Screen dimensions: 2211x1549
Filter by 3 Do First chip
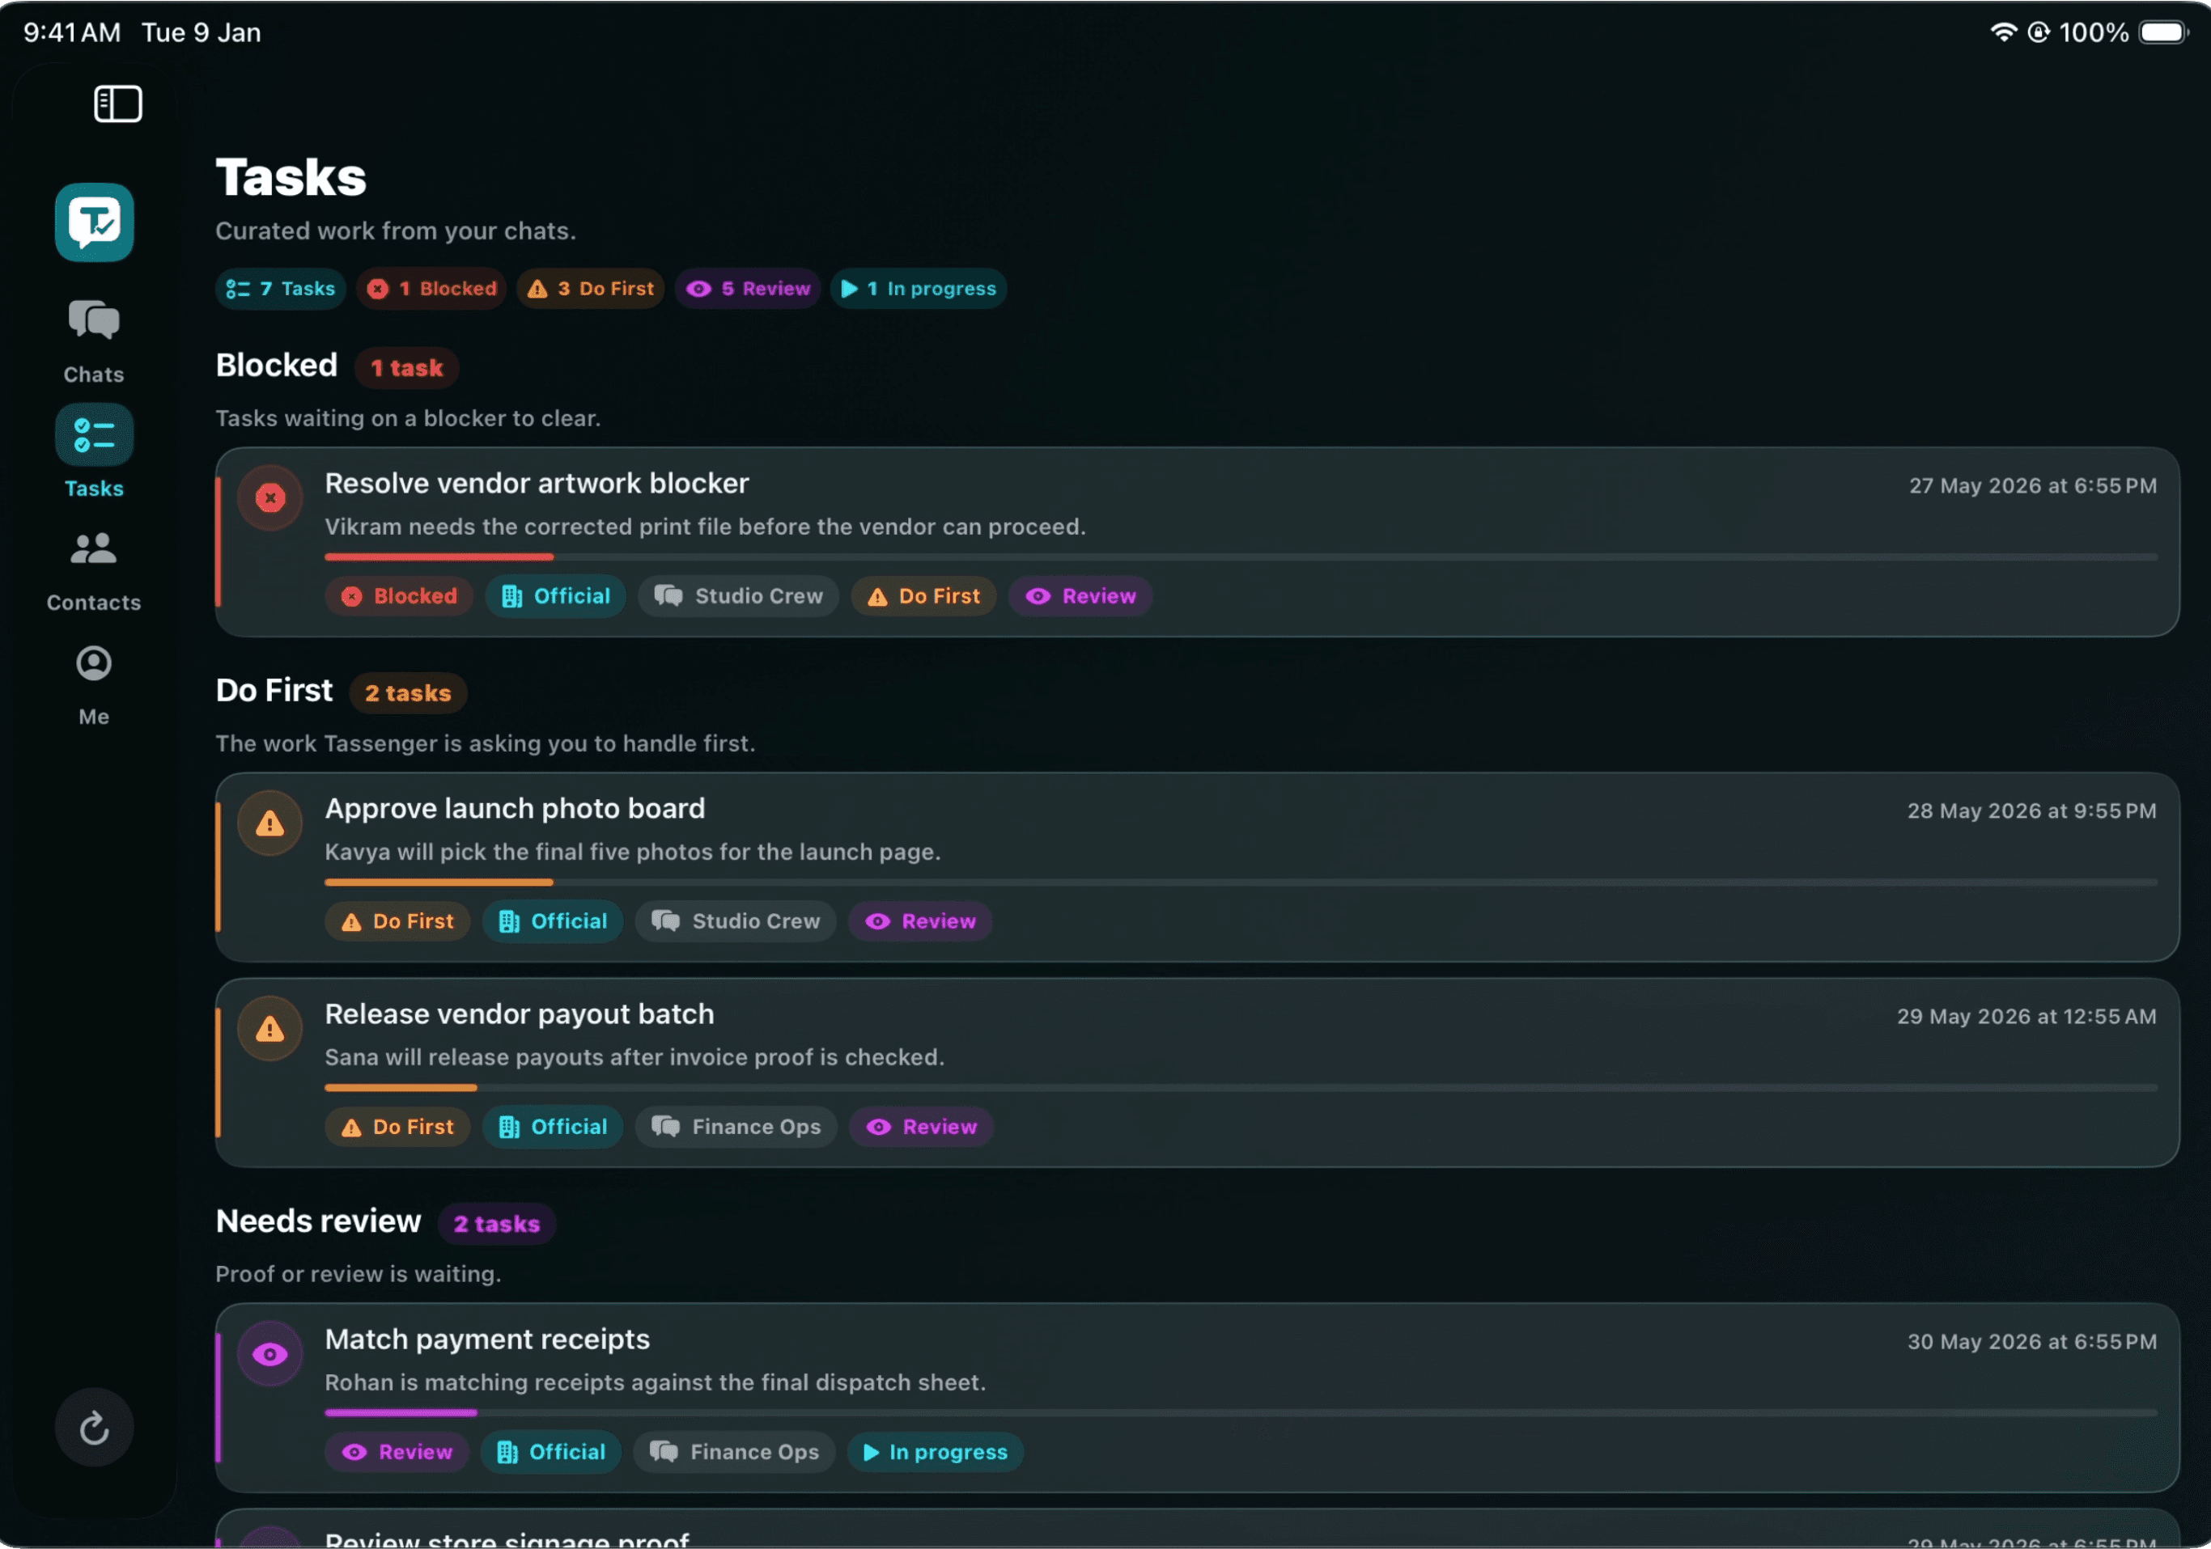[590, 289]
